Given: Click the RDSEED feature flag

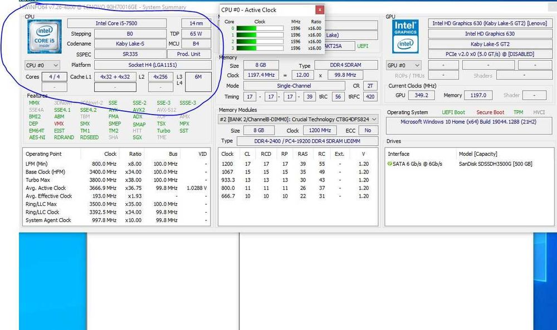Looking at the screenshot, I should (x=89, y=137).
